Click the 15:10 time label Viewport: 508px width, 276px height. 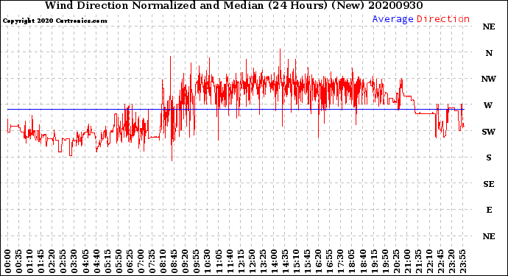click(x=296, y=261)
